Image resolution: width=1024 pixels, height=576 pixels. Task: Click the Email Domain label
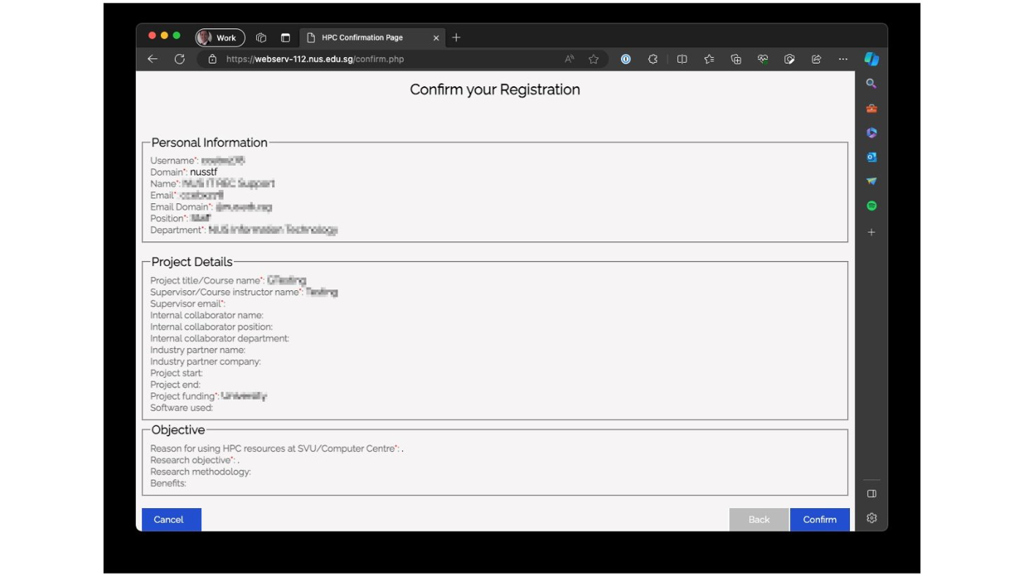pos(181,207)
